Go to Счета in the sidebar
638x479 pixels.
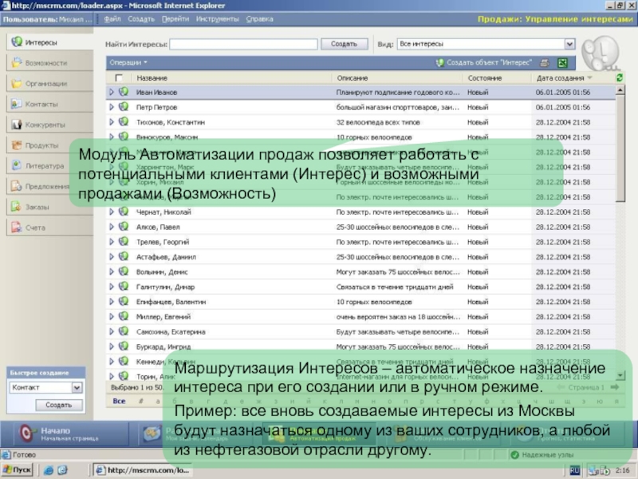tap(49, 228)
